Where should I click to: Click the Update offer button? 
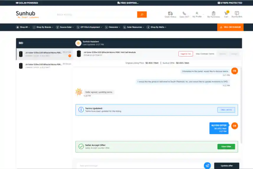(x=226, y=166)
